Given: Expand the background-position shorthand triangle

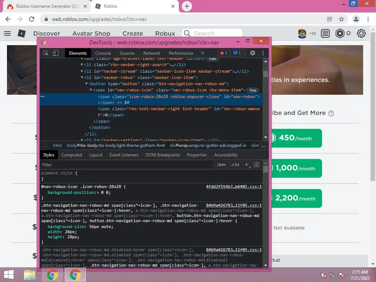Looking at the screenshot, I should pyautogui.click(x=98, y=192).
